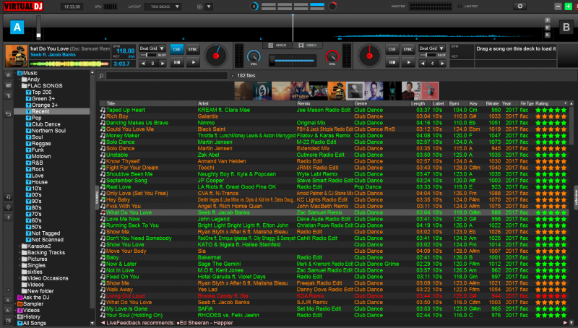Toggle CUE on deck A

pos(177,49)
